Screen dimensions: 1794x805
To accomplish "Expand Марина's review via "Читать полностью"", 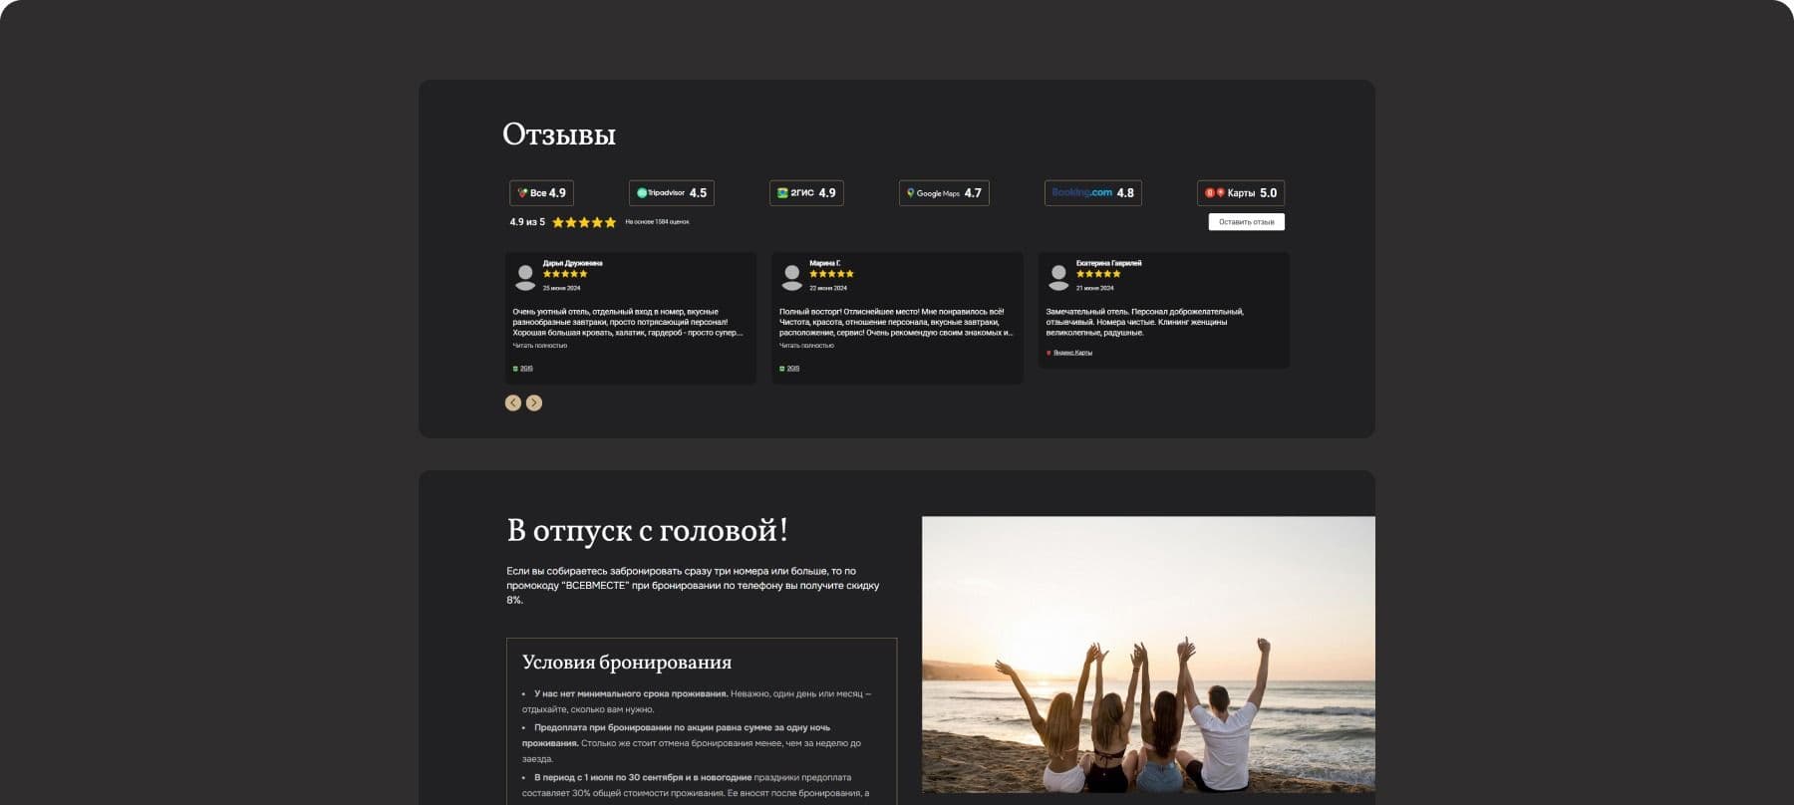I will tap(806, 346).
